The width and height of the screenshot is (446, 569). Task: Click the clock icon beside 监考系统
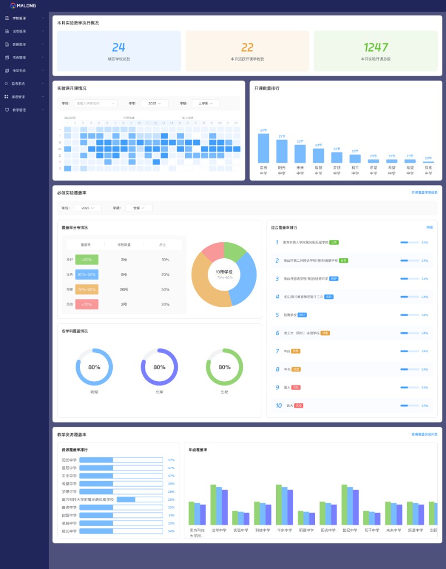[x=6, y=83]
